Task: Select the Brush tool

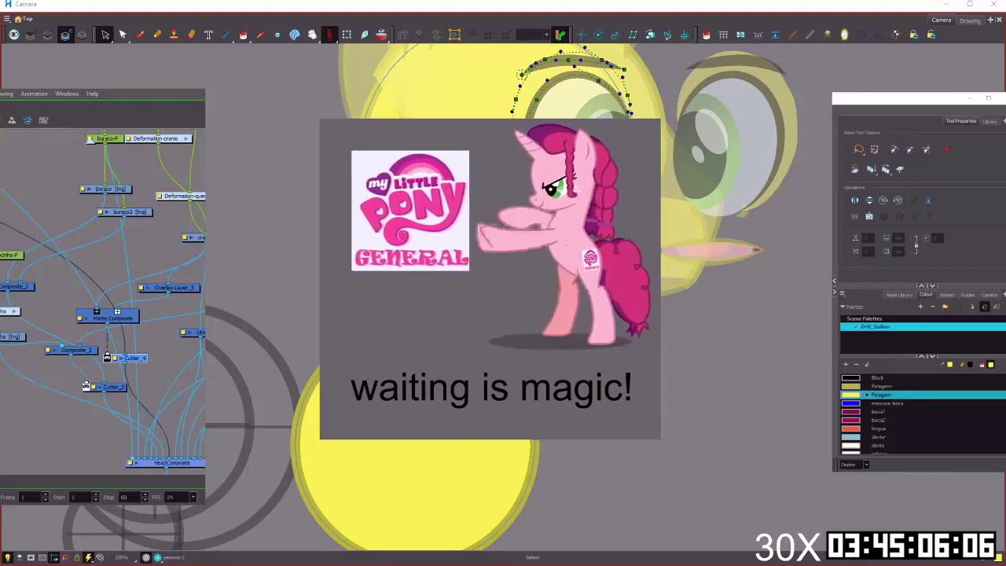Action: pyautogui.click(x=140, y=35)
